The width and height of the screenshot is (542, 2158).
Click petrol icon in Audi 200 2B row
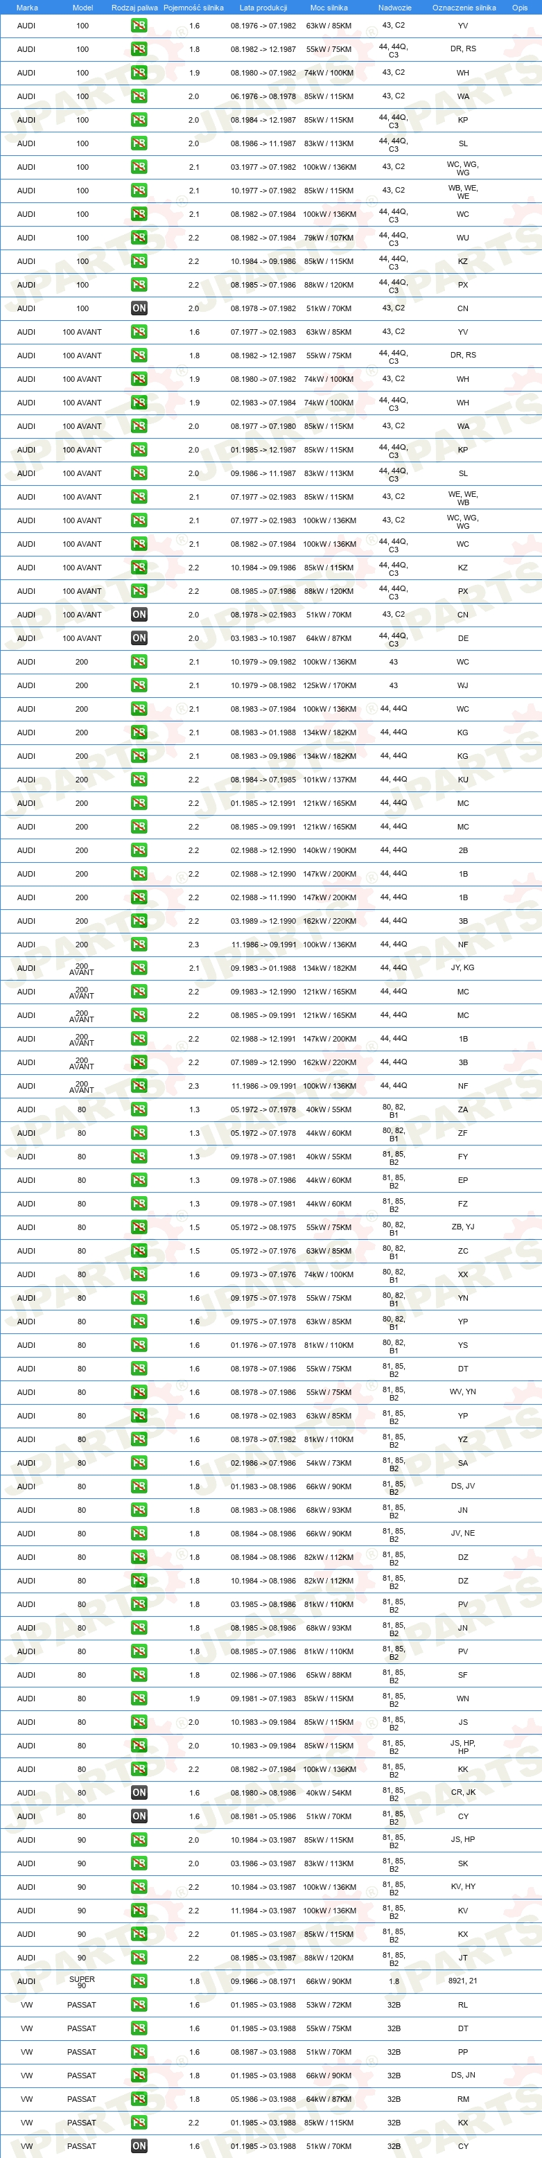[x=139, y=850]
